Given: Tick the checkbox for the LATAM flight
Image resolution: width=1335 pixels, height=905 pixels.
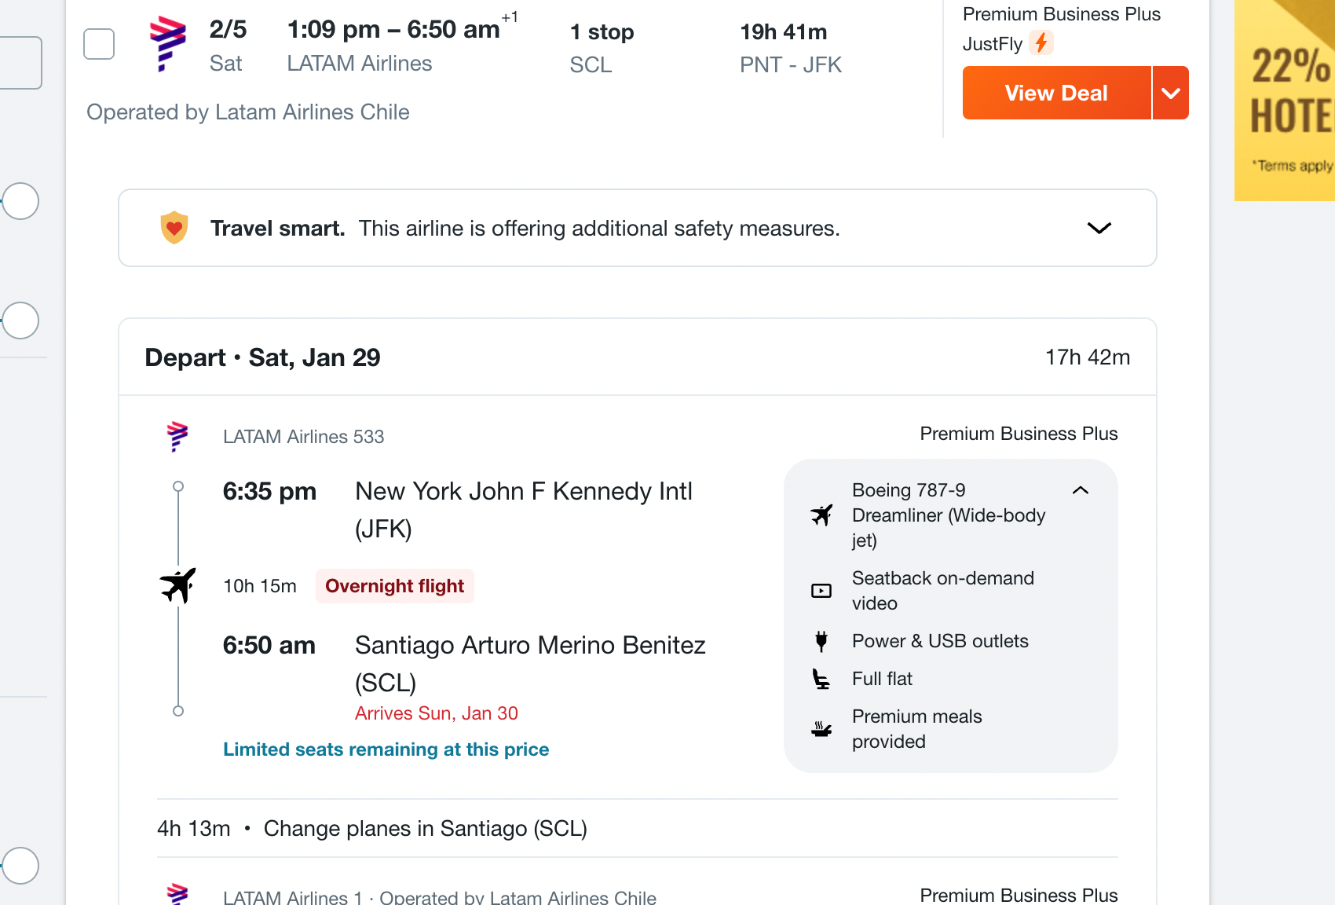Looking at the screenshot, I should (x=99, y=44).
